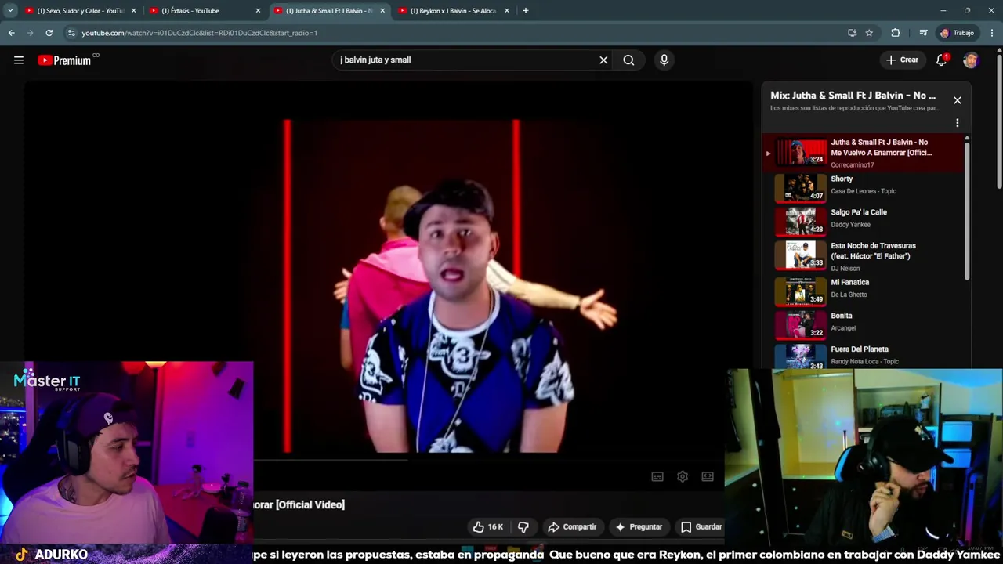Select No Me Vuelvo A Enamorar item

(x=864, y=153)
